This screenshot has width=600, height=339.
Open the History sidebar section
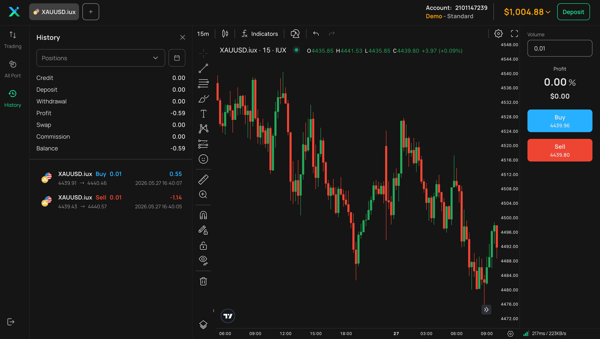(x=12, y=98)
